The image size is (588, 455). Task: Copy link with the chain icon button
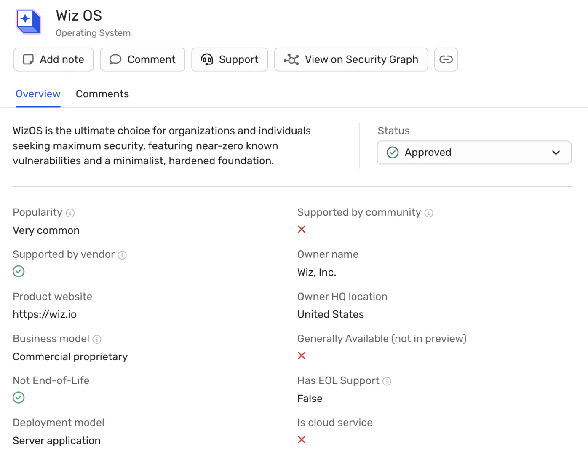[446, 59]
